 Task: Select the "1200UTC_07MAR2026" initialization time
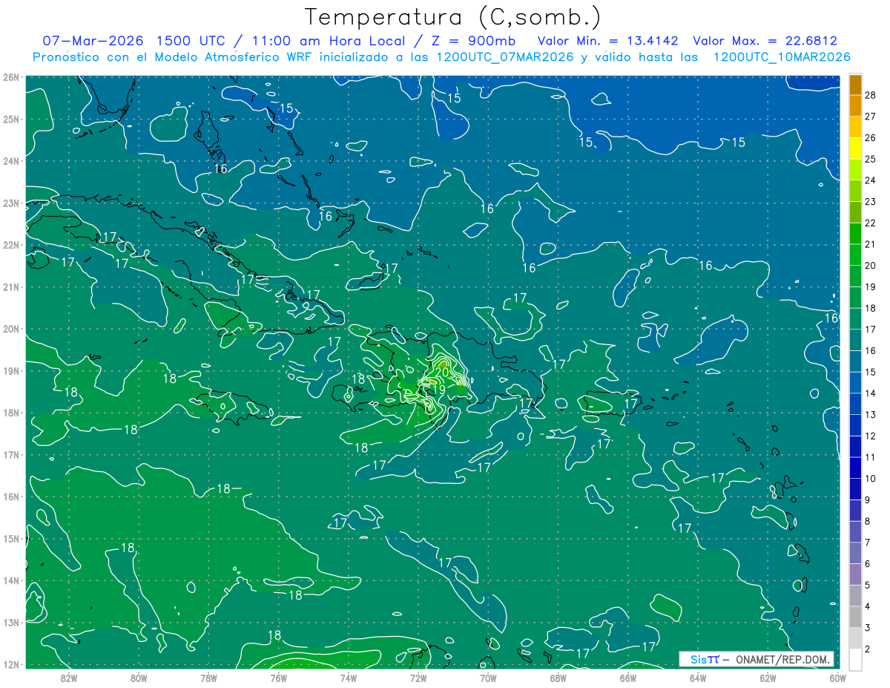507,57
